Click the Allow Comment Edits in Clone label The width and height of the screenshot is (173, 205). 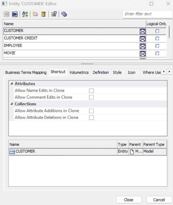tap(43, 97)
